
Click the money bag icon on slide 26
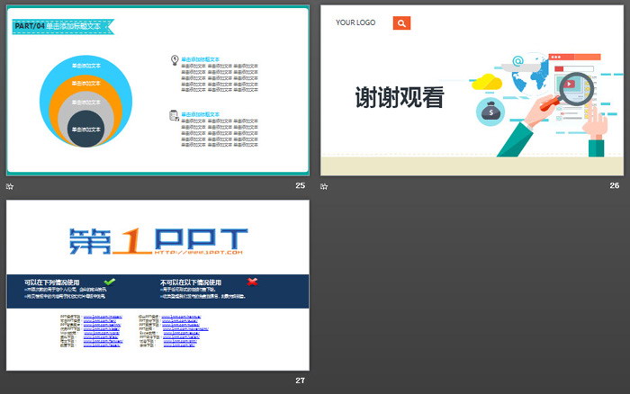coord(490,112)
